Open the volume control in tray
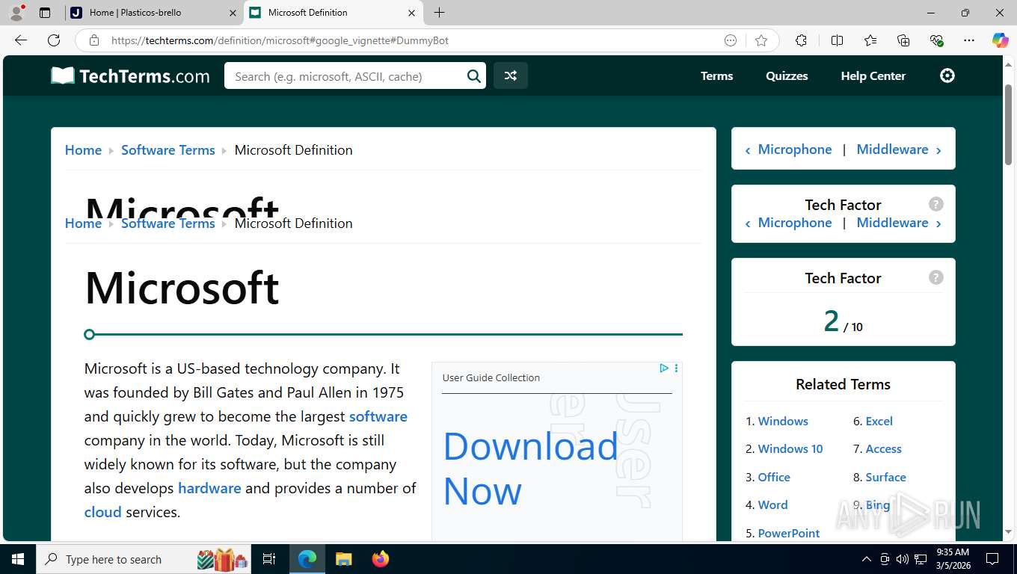This screenshot has height=574, width=1017. tap(903, 559)
